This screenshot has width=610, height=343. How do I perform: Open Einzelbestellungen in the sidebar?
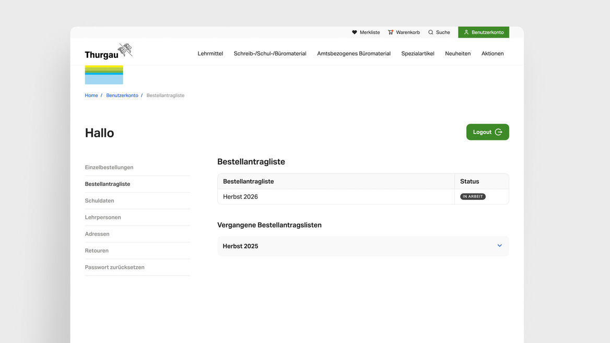pyautogui.click(x=109, y=168)
